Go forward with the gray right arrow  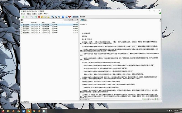(27, 17)
